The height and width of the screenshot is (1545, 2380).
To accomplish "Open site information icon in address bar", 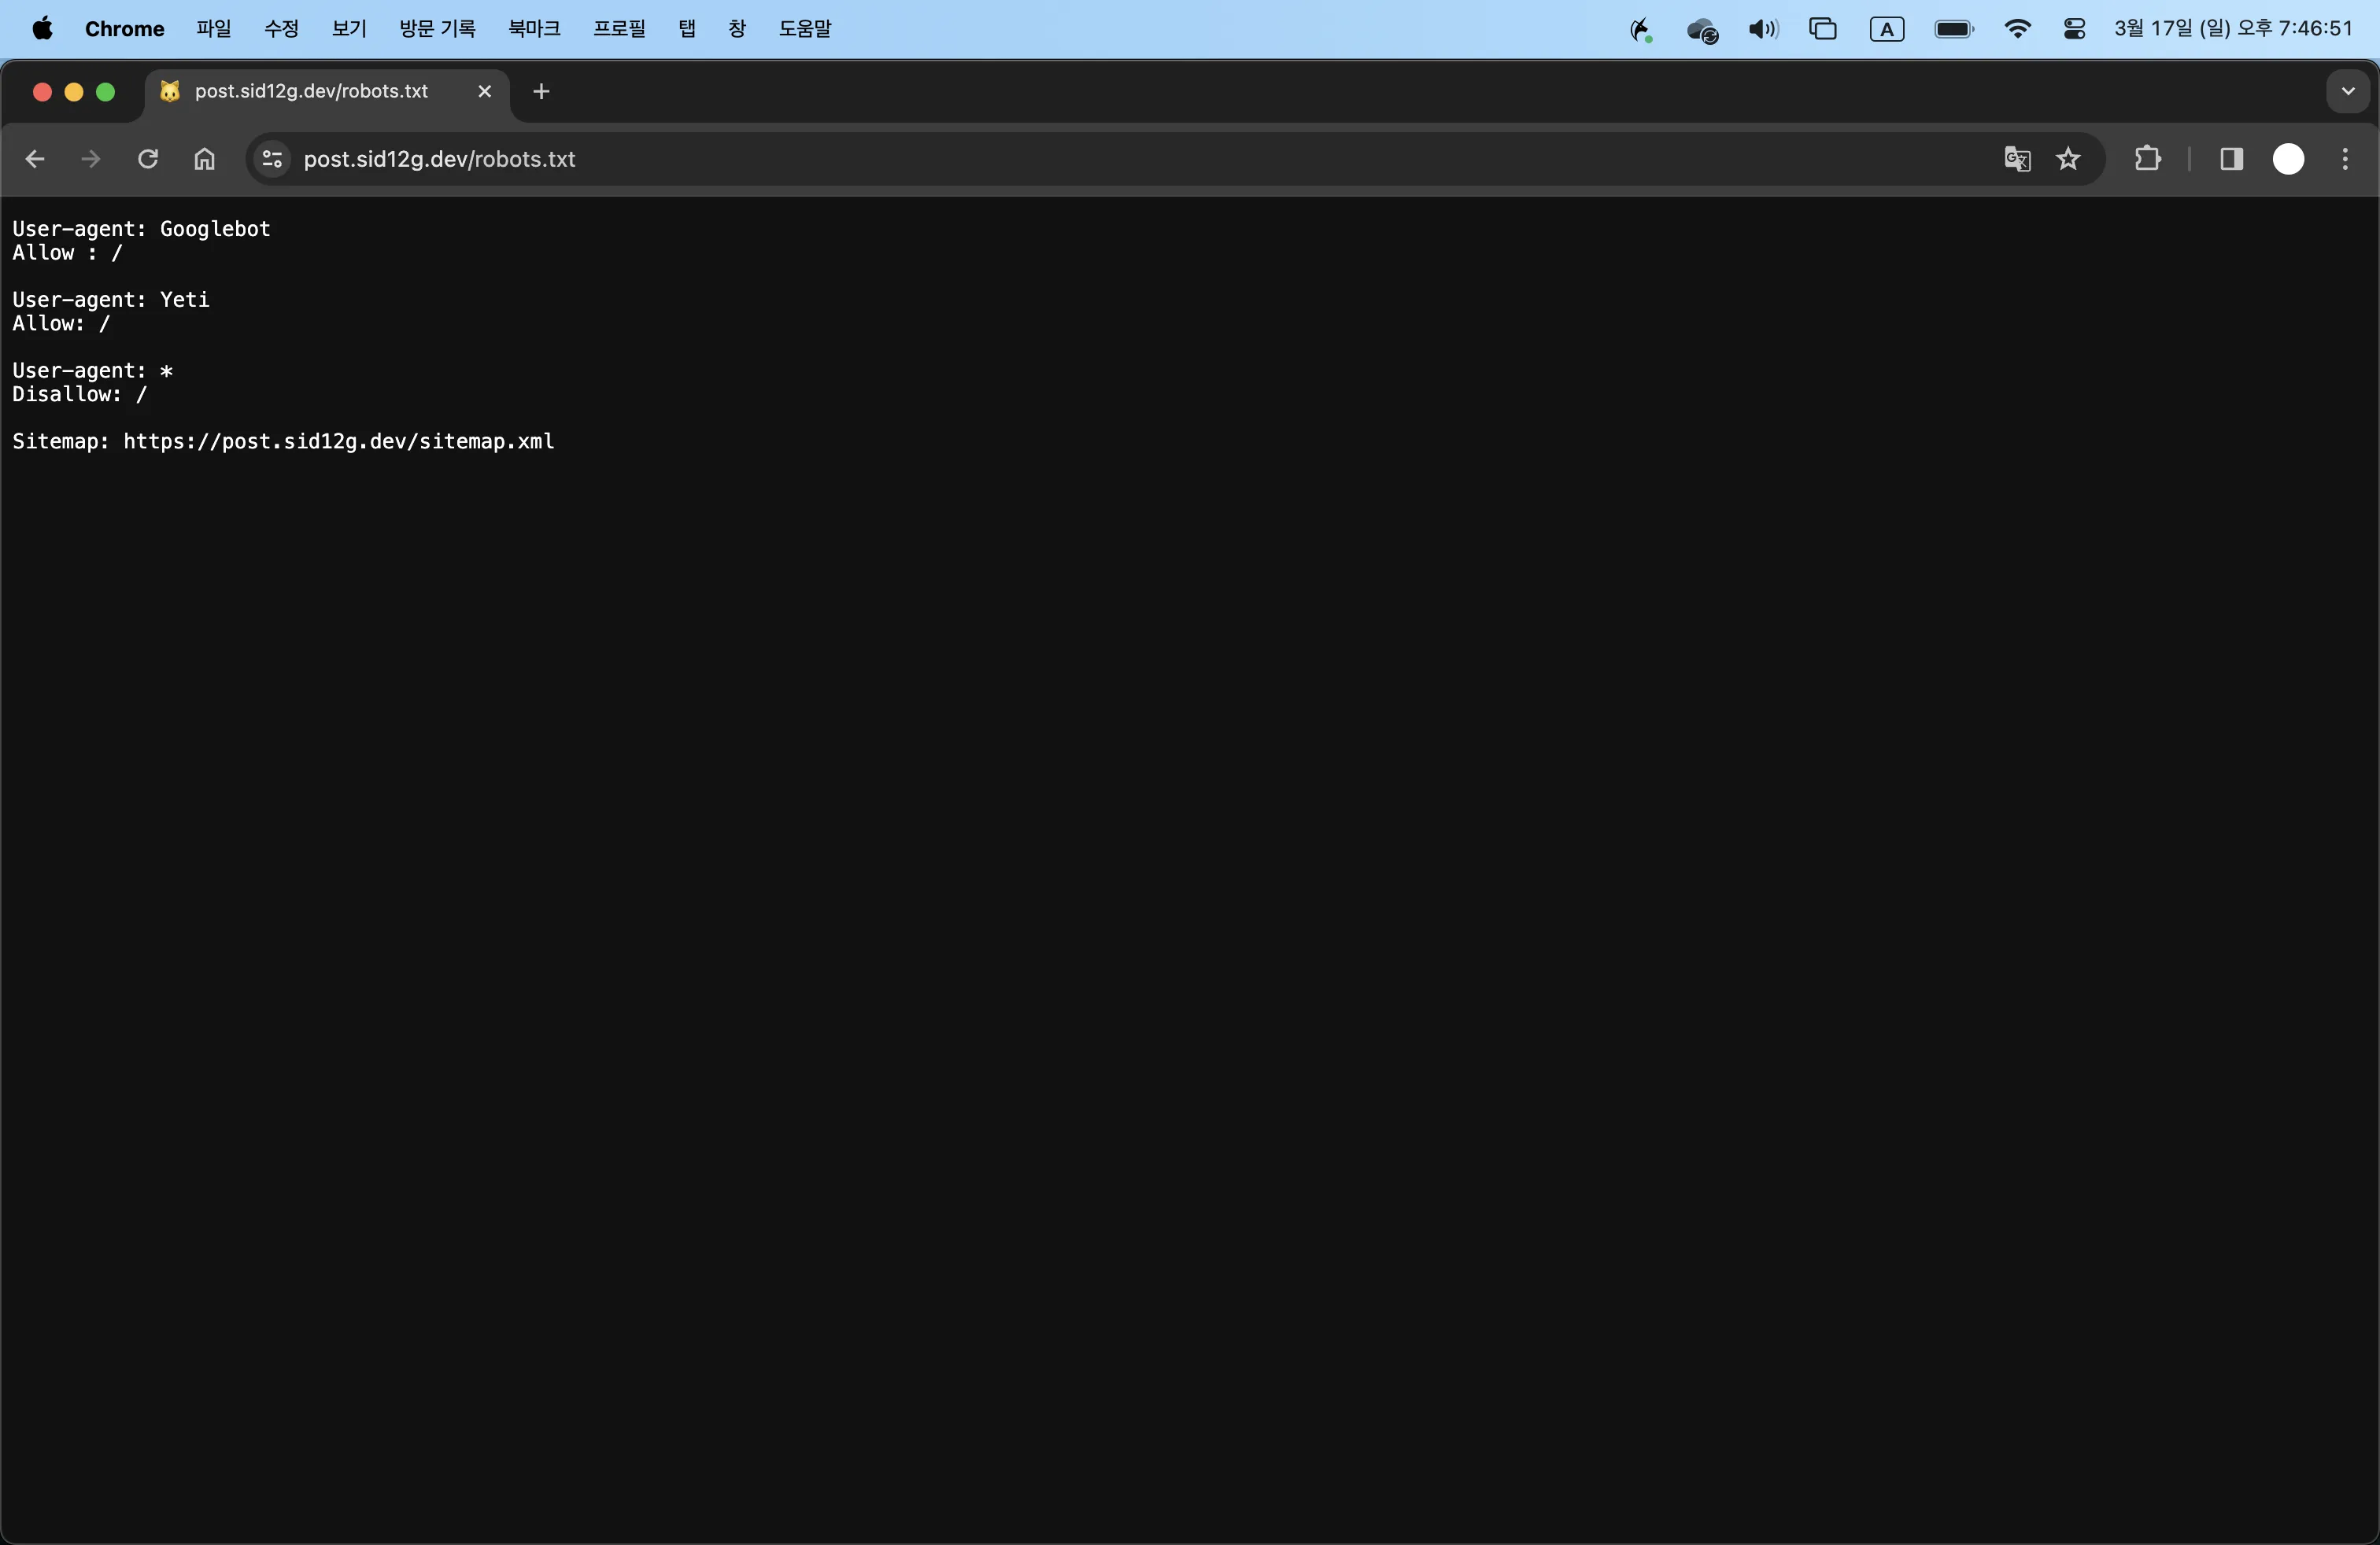I will pyautogui.click(x=272, y=159).
